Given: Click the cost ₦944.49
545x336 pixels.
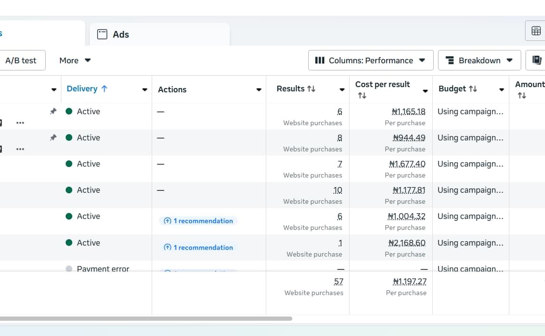Looking at the screenshot, I should pos(409,138).
